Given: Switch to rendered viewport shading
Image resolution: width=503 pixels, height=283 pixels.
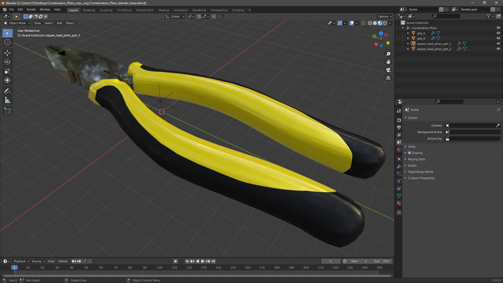Looking at the screenshot, I should [x=385, y=23].
